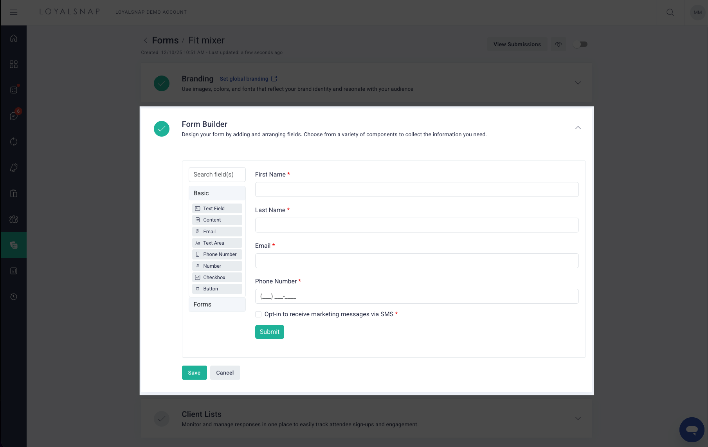This screenshot has width=708, height=447.
Task: Expand the Forms category in field list
Action: (217, 304)
